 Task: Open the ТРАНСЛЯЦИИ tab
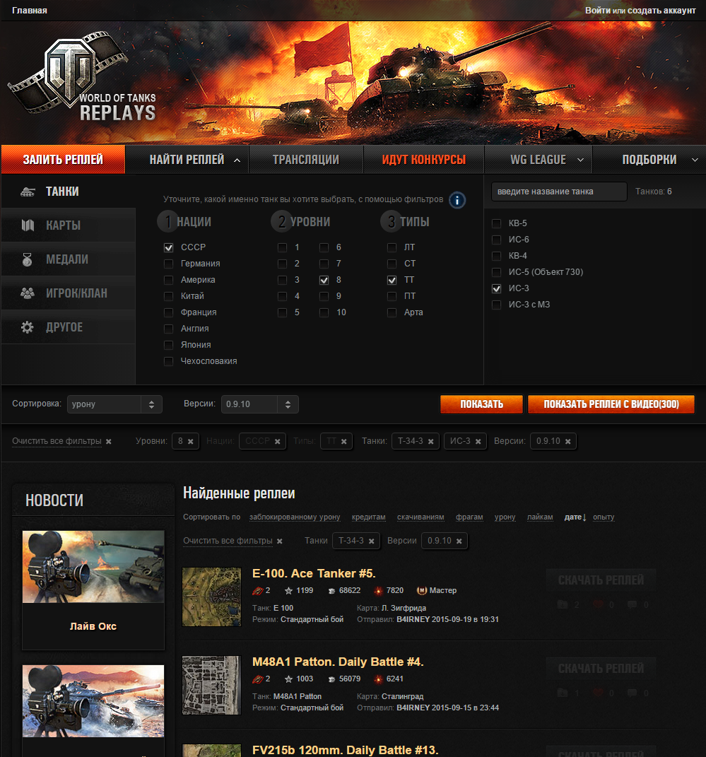306,159
